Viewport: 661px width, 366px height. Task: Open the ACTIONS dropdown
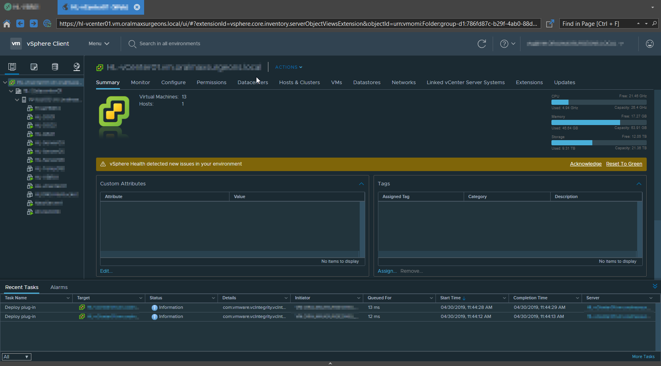(x=289, y=67)
